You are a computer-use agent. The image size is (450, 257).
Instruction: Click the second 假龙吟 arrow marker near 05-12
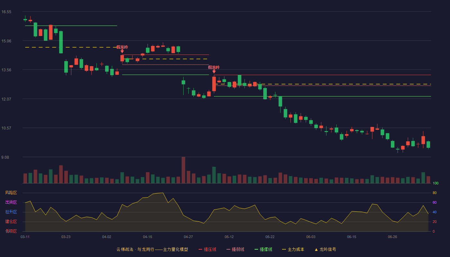point(214,71)
